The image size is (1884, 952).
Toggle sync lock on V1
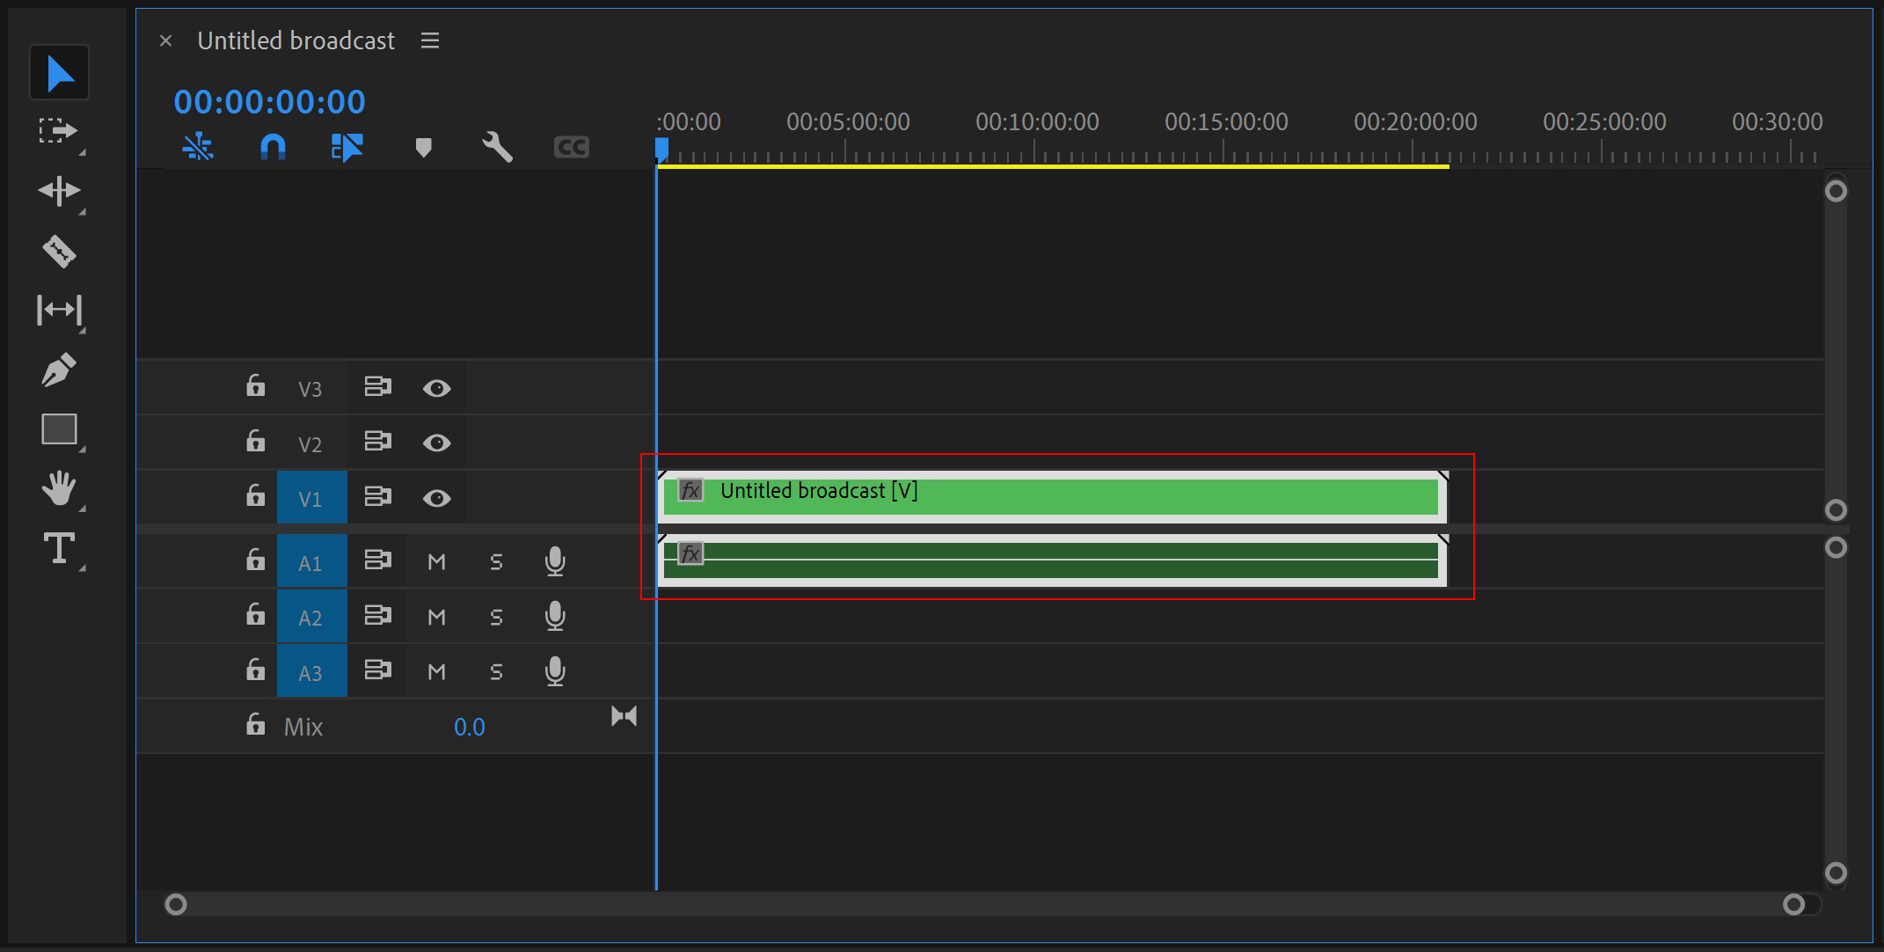[377, 496]
